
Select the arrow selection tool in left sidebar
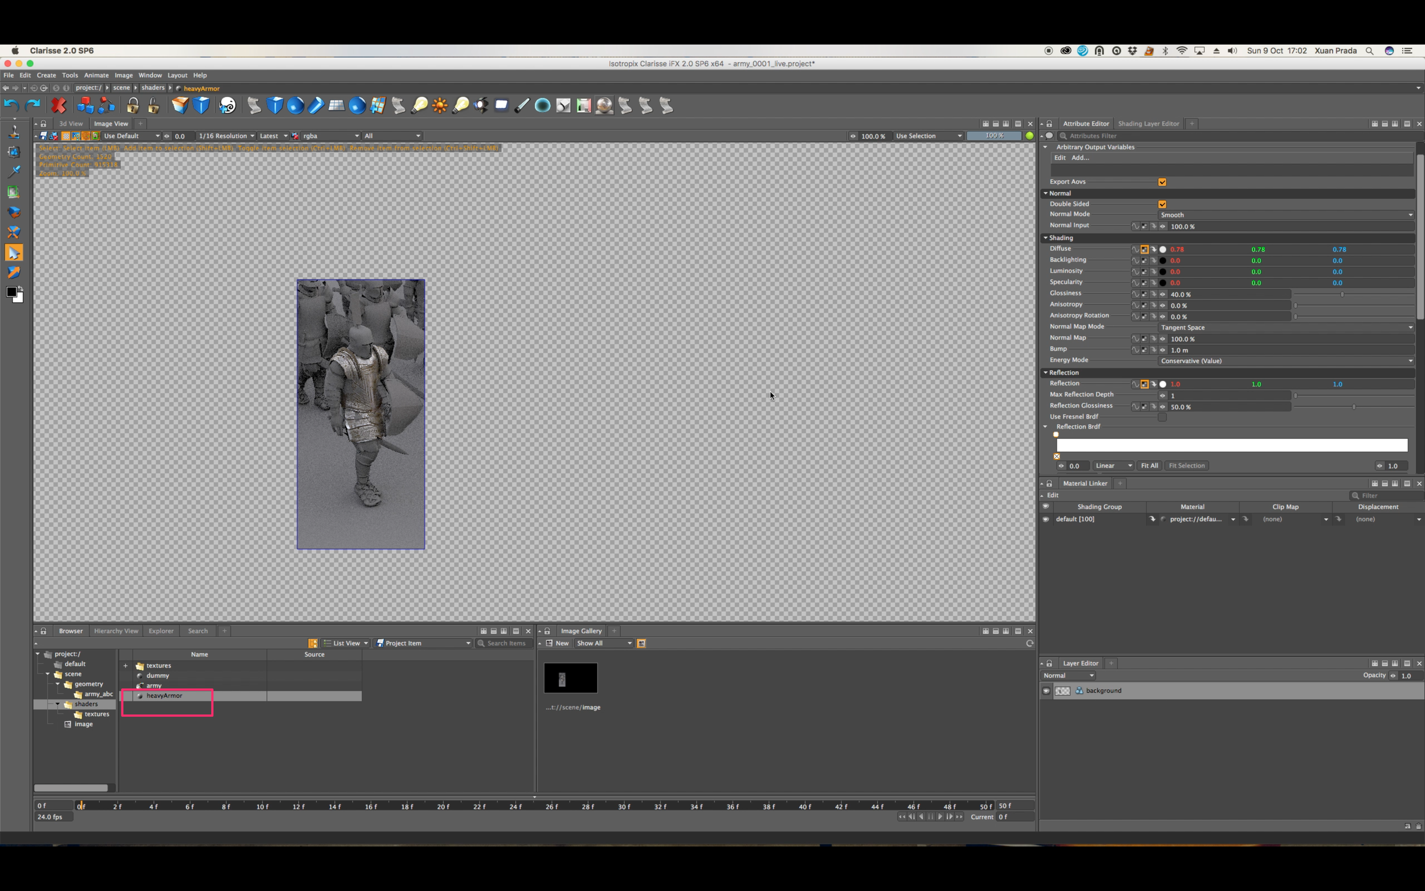[14, 253]
